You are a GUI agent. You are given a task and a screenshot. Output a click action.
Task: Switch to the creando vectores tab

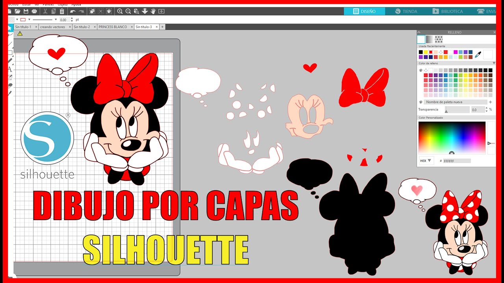pyautogui.click(x=52, y=27)
